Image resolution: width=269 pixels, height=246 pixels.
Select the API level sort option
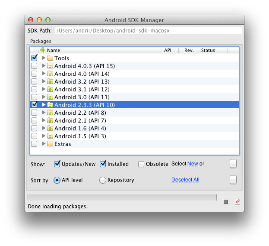(x=57, y=180)
